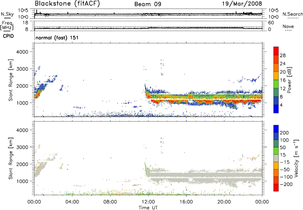
Task: Click the velocity panel 'Slant Range [km]' label
Action: (x=11, y=158)
